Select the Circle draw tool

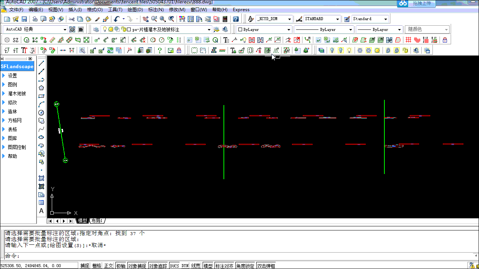click(41, 113)
